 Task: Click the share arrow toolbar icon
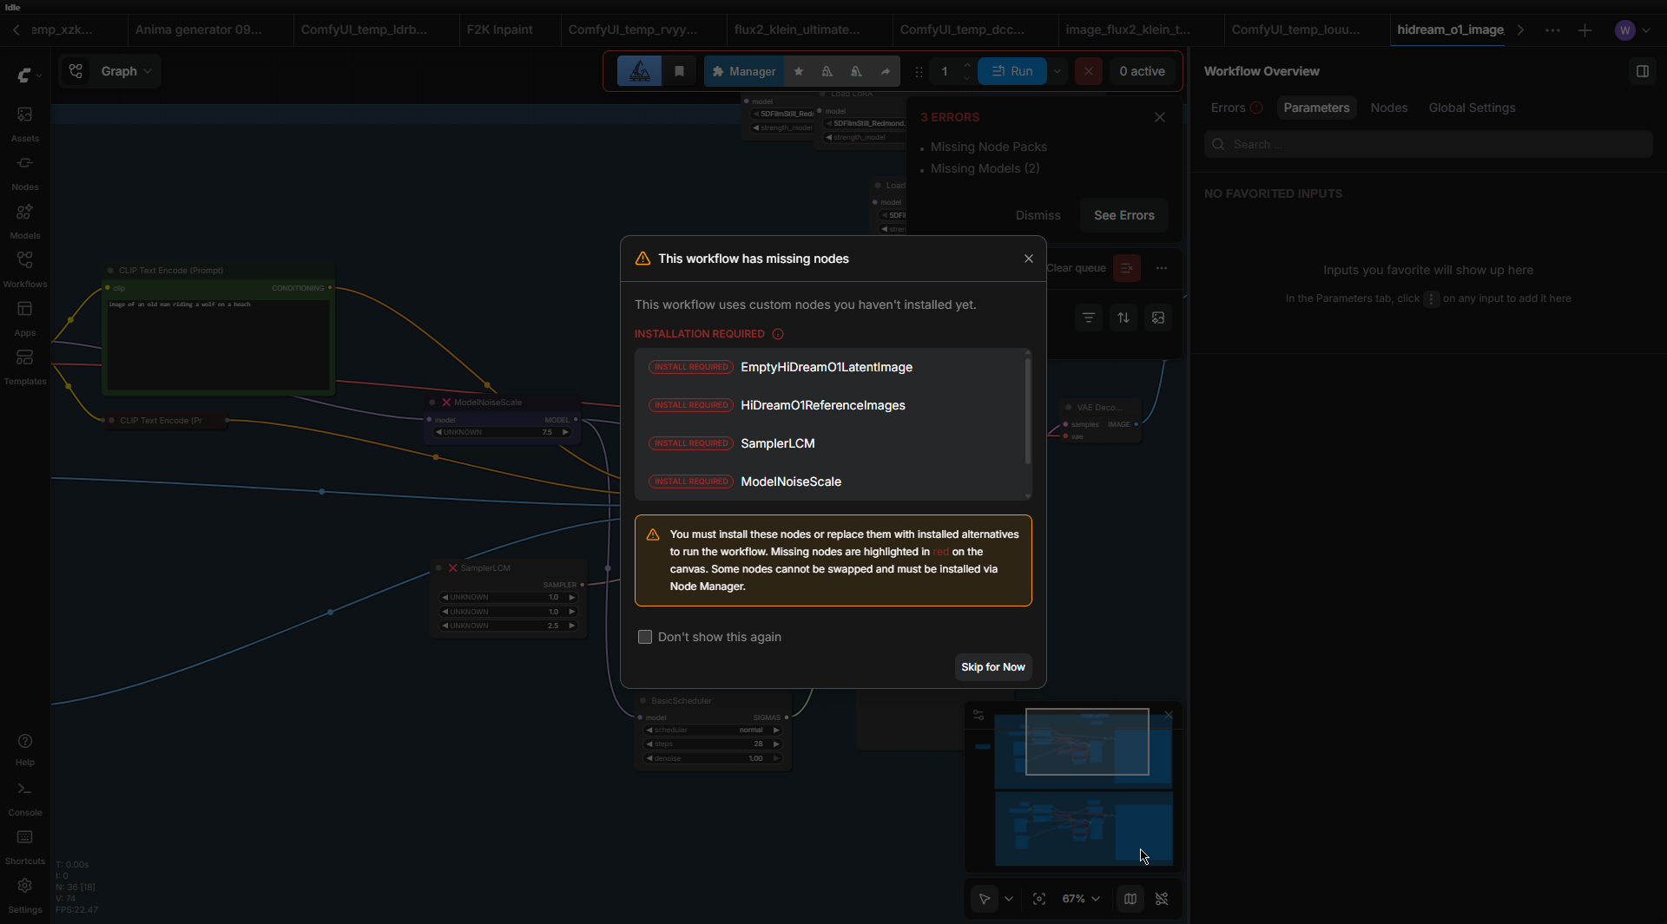885,71
